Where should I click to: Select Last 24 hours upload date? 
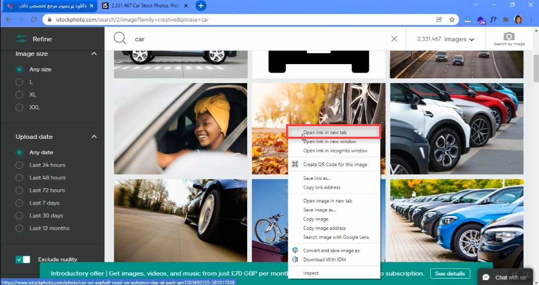[19, 165]
